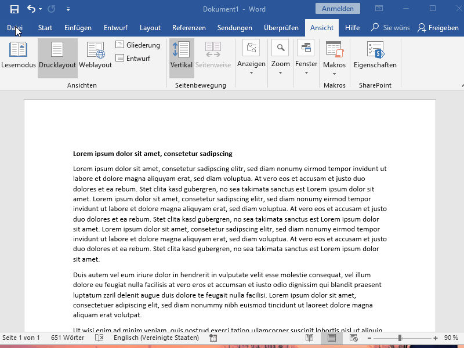Switch to Entwurf draft view in Ansichten
The height and width of the screenshot is (348, 464).
click(x=133, y=58)
